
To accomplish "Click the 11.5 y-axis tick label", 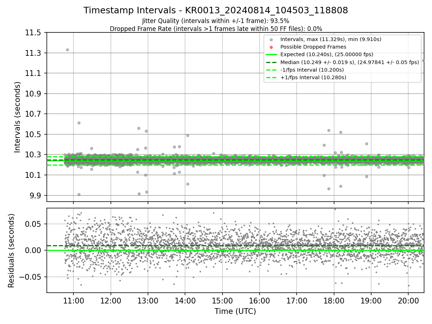I will pos(34,33).
